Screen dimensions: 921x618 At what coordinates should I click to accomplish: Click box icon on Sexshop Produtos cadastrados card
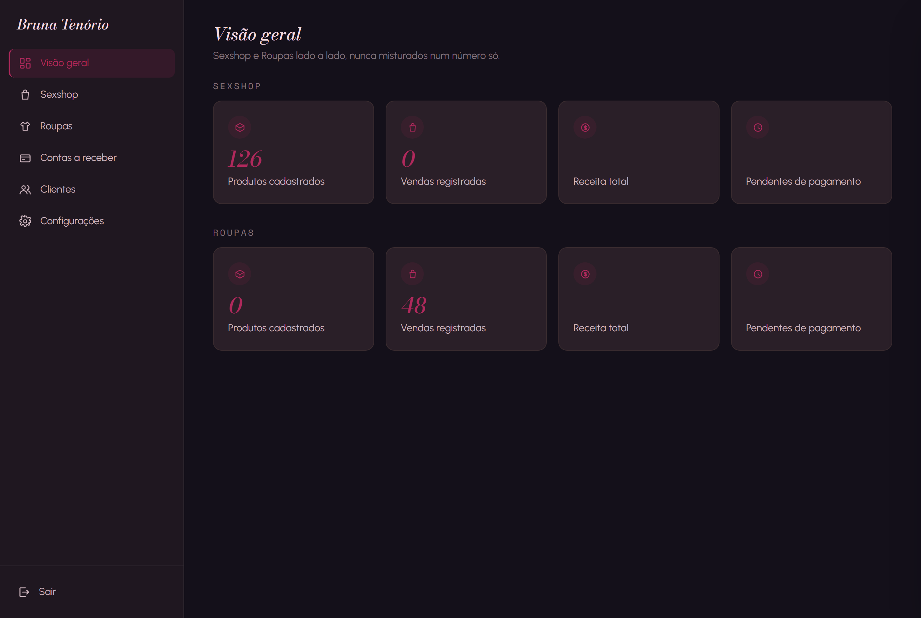(240, 127)
